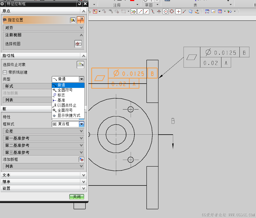256x218 pixels.
Task: Click the reset dialog arrow icon
Action: [80, 4]
